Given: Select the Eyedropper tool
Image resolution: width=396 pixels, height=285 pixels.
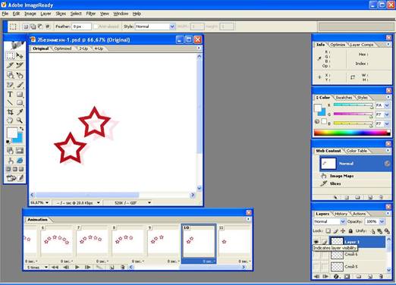Looking at the screenshot, I should click(x=20, y=111).
